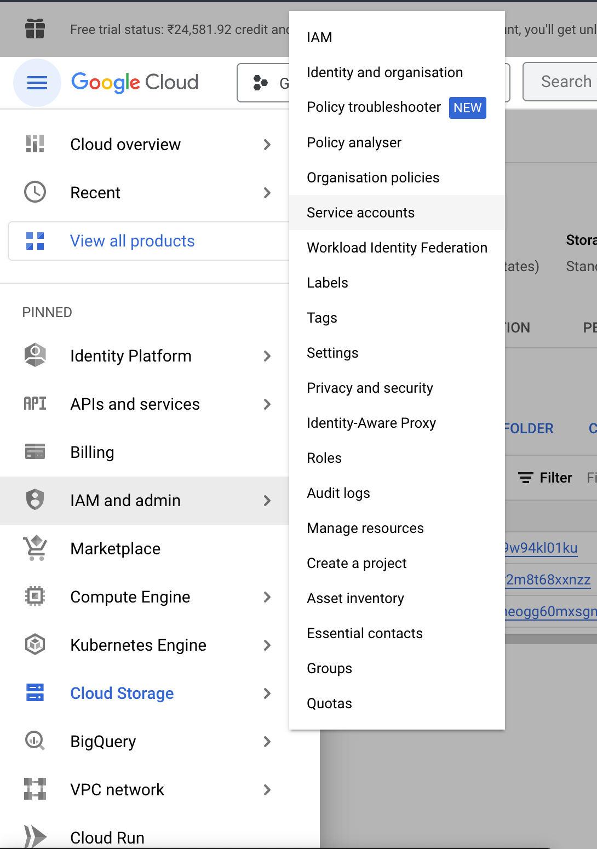Open Asset inventory
The image size is (597, 849).
397,598
